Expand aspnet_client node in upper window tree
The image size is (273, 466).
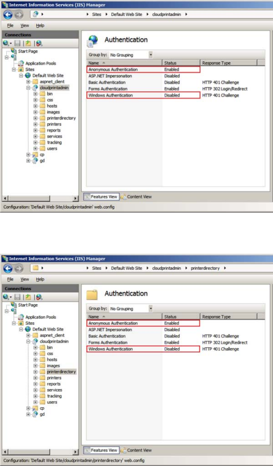28,82
